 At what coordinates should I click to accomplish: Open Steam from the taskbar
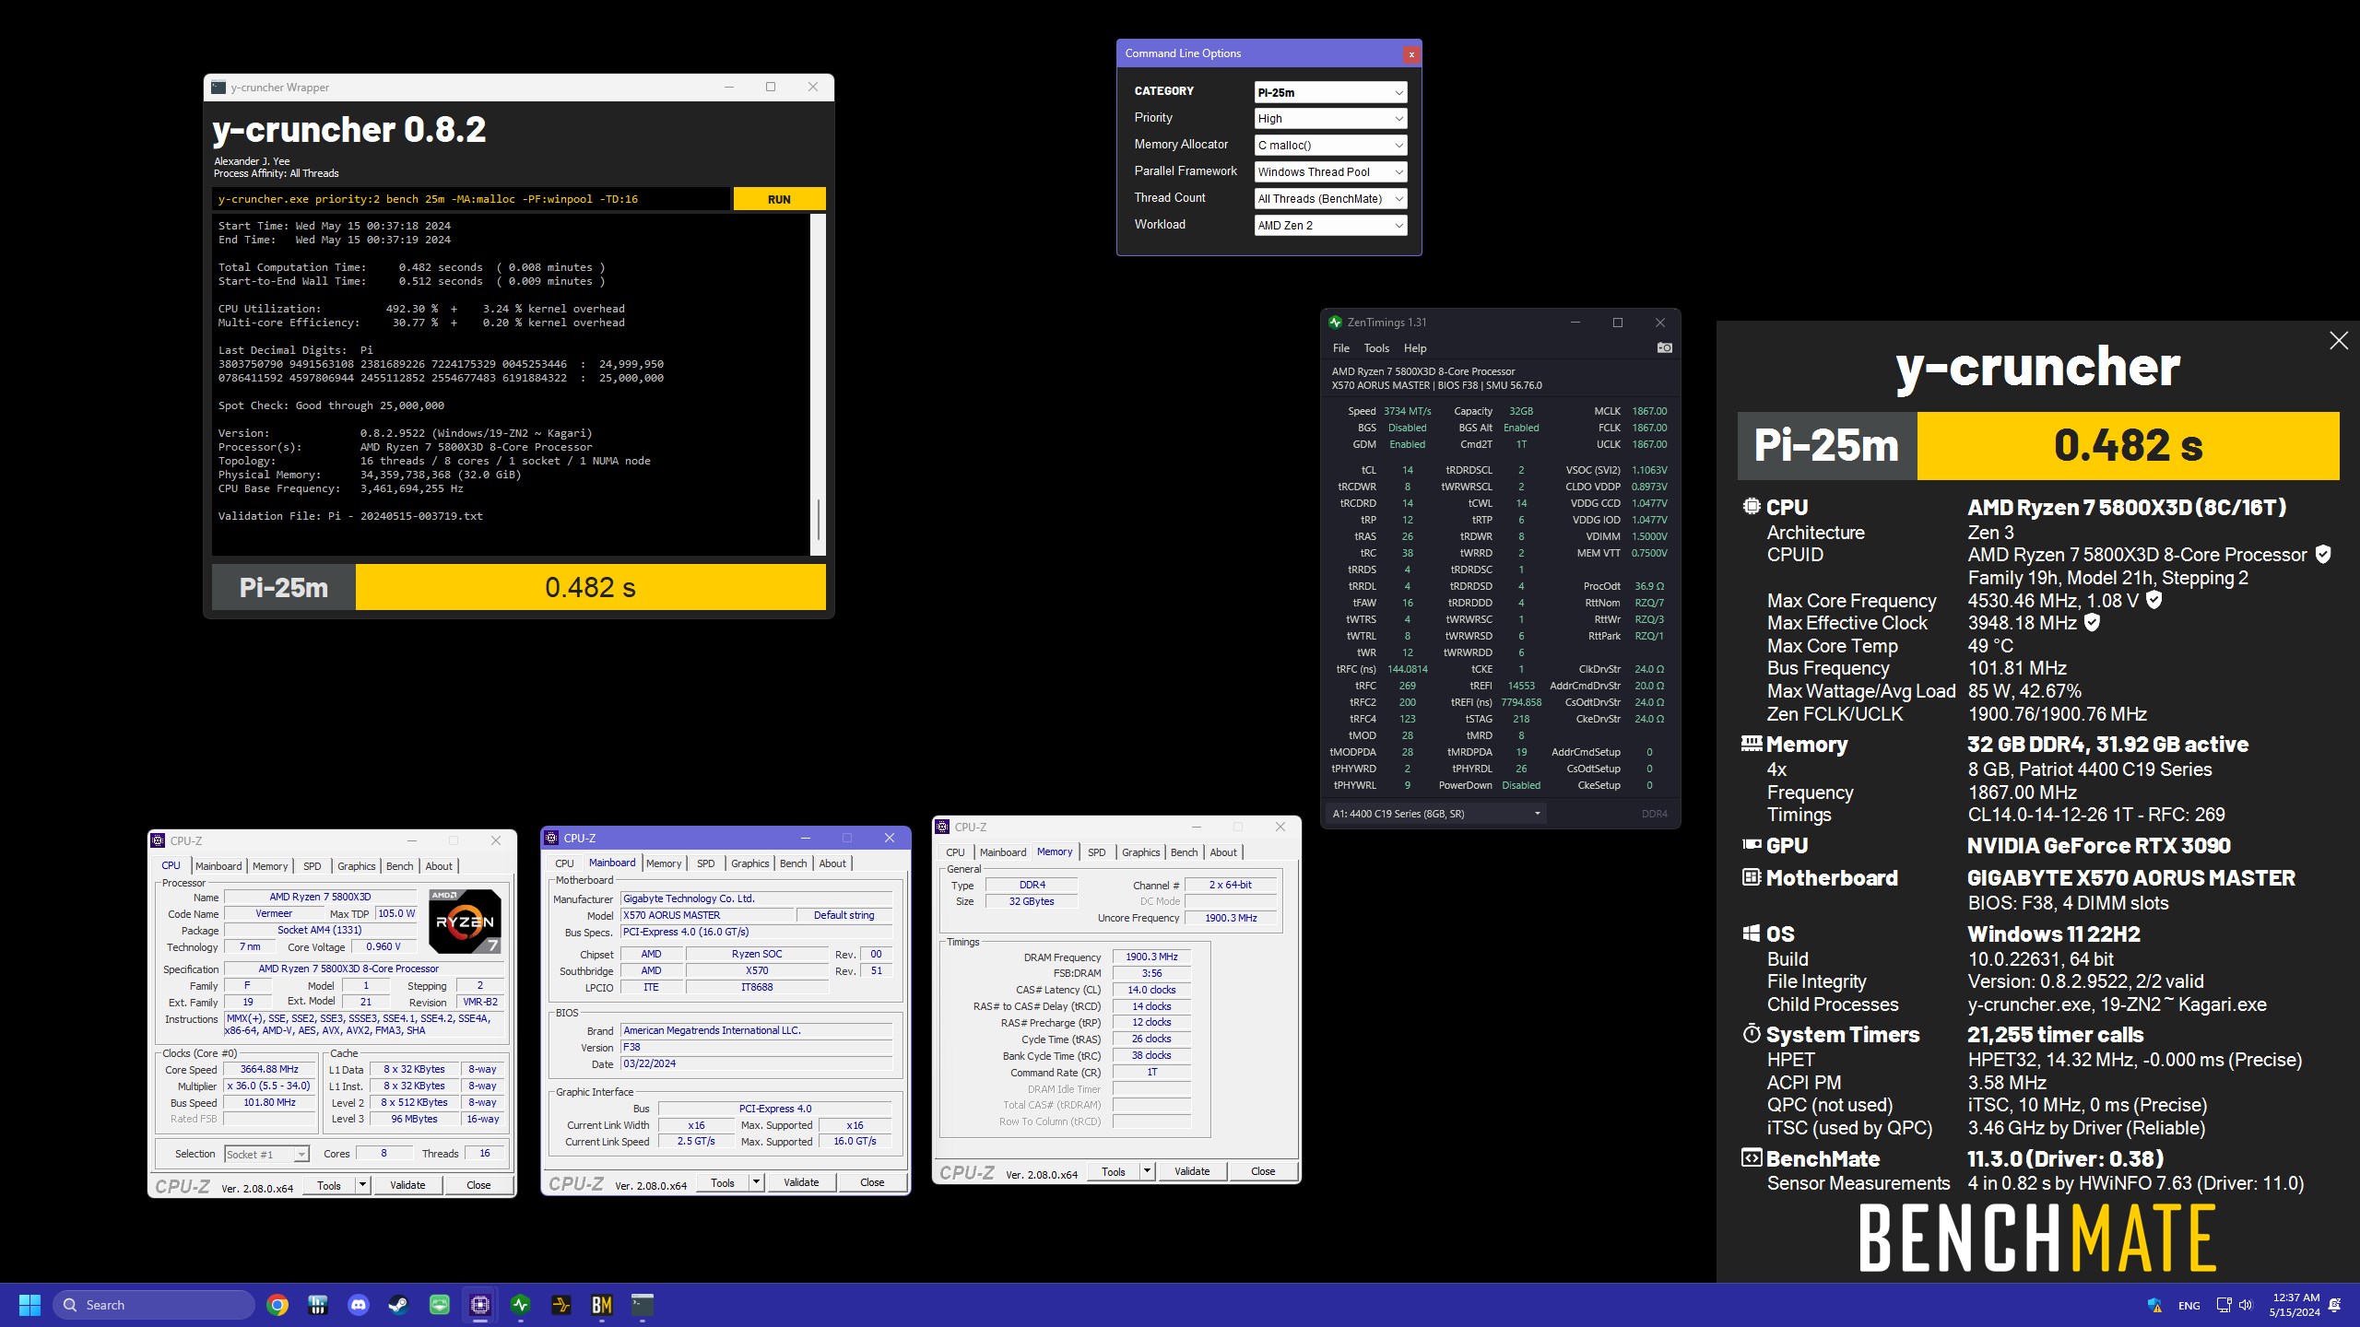[398, 1305]
